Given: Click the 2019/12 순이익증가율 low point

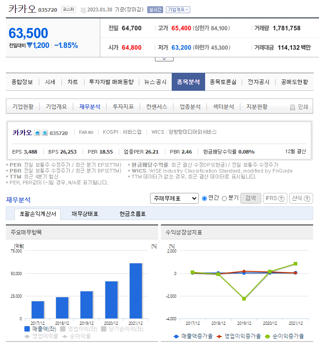Looking at the screenshot, I should point(244,299).
